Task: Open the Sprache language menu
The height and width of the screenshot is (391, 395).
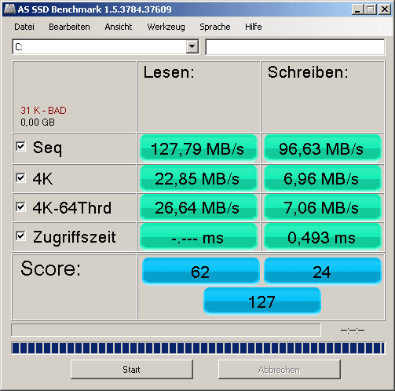Action: [x=215, y=27]
